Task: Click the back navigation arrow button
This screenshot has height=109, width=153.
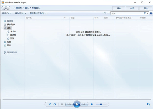Action: 4,8
